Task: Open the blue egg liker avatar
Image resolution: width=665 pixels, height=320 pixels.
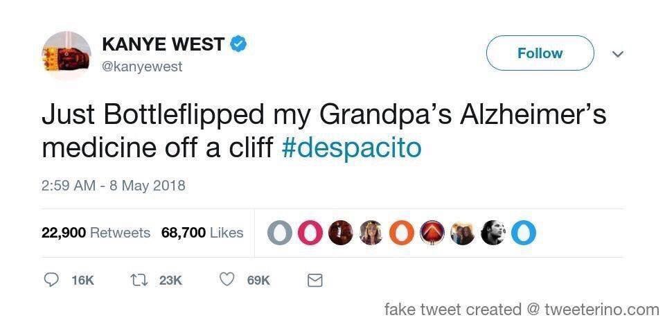Action: (523, 233)
